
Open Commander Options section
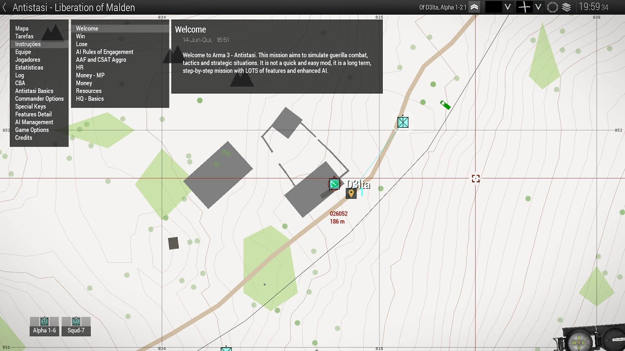(39, 99)
